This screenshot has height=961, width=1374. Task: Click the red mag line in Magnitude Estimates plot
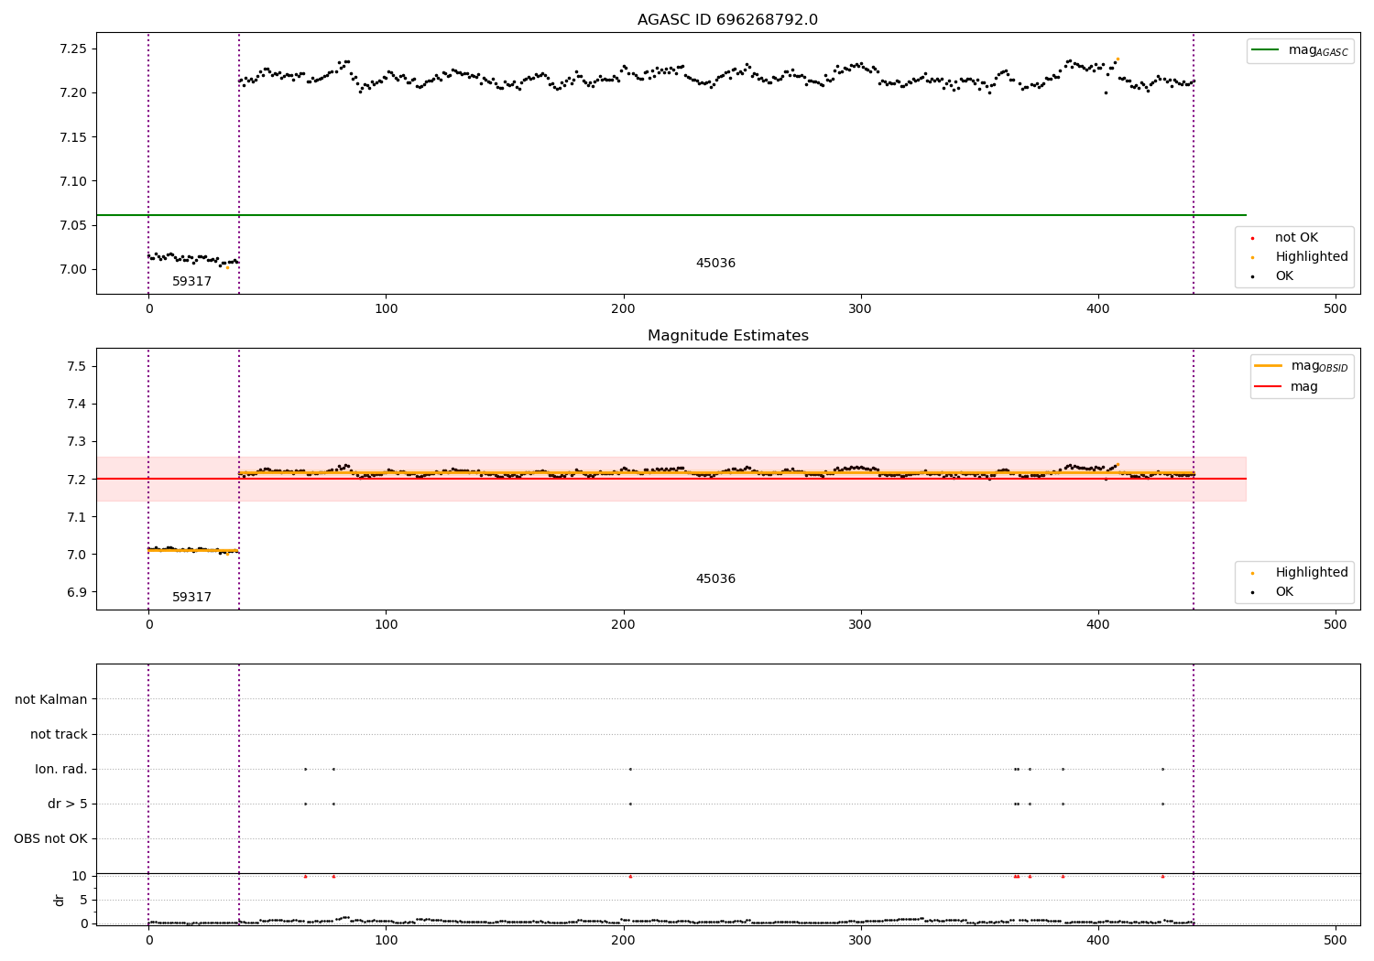(x=671, y=479)
